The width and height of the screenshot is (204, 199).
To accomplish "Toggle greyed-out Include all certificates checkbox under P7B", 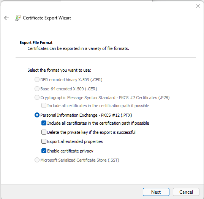I will [x=44, y=106].
